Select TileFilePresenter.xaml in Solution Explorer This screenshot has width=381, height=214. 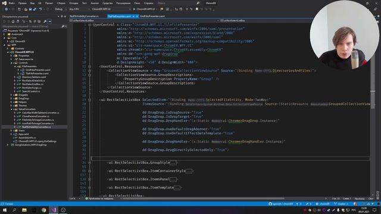coord(37,74)
